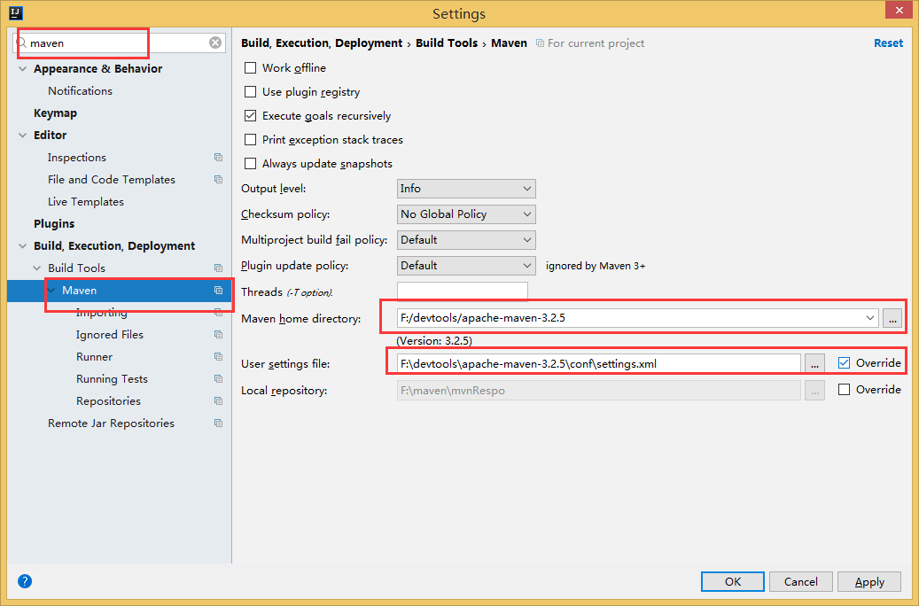
Task: Open the Inspections settings page
Action: [x=77, y=157]
